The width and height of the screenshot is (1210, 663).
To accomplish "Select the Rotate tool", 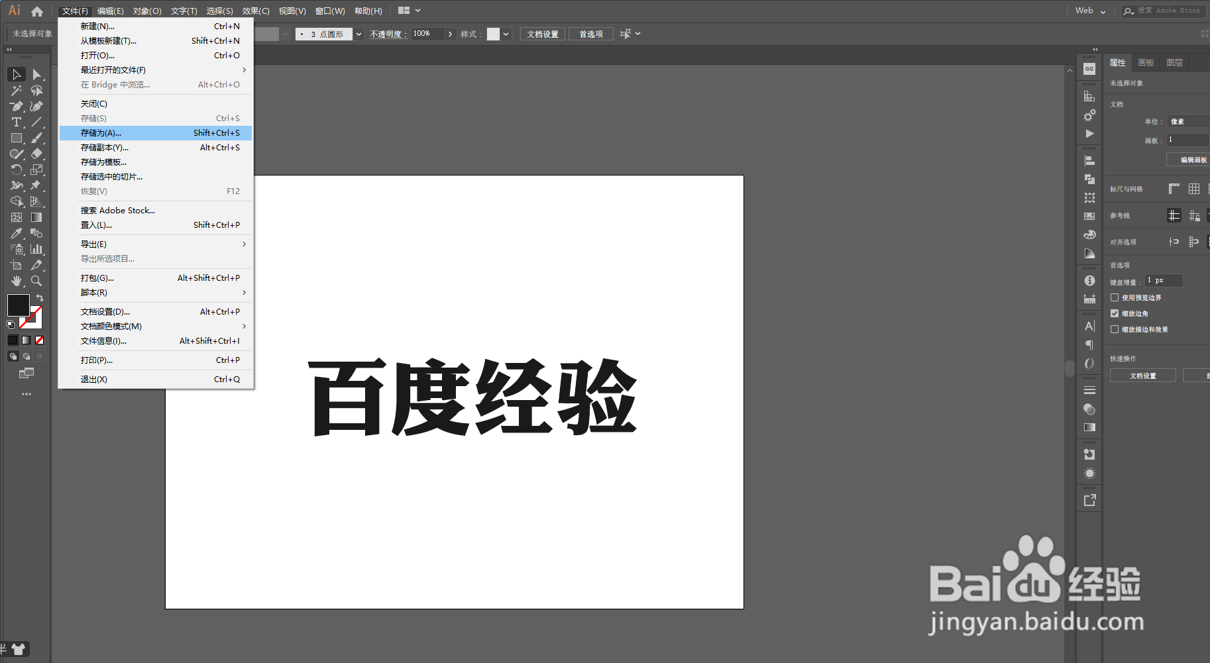I will (x=17, y=170).
